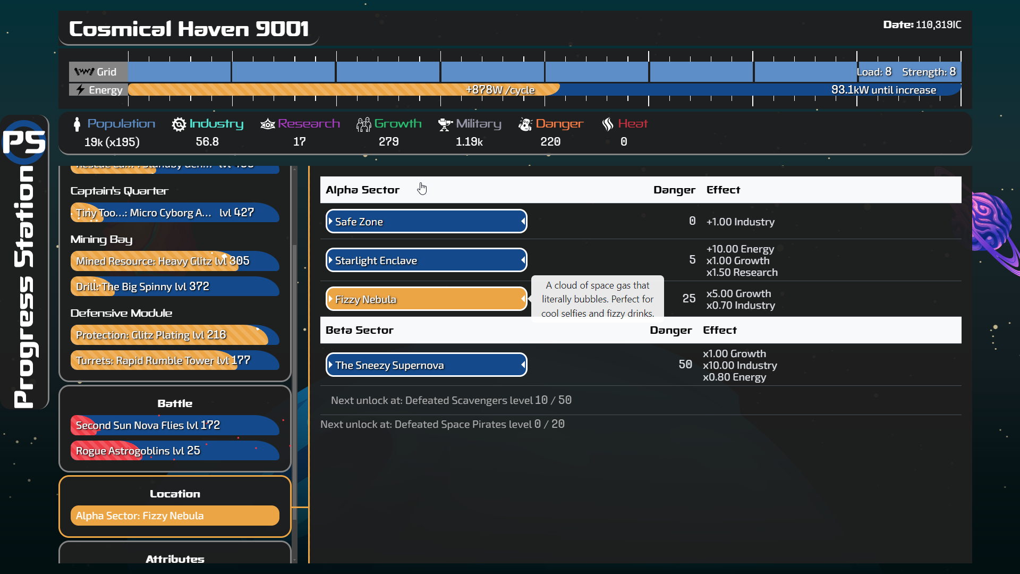Click the Growth people icon
1020x574 pixels.
(363, 124)
